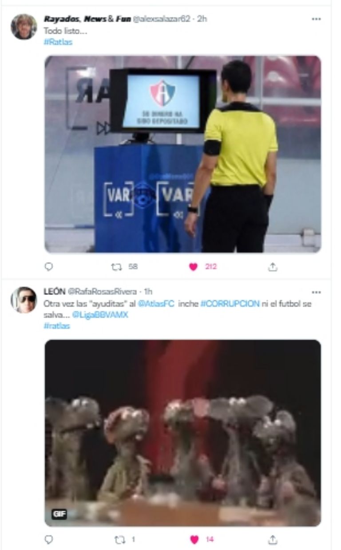The height and width of the screenshot is (550, 341).
Task: Open the #Ratlas hashtag in first tweet
Action: coord(58,42)
